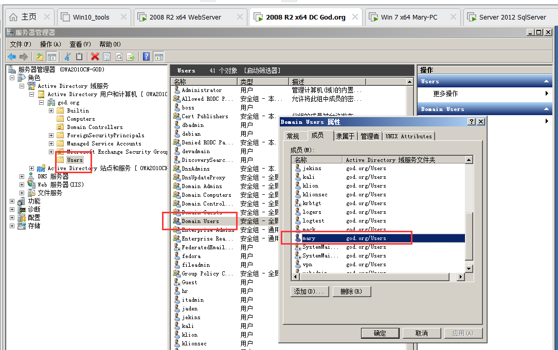
Task: Click the blue help question mark icon
Action: point(147,57)
